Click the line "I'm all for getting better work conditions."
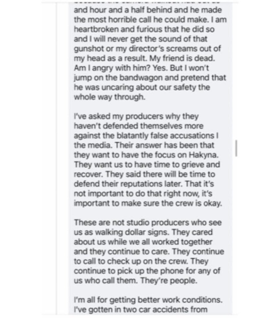 (148, 300)
